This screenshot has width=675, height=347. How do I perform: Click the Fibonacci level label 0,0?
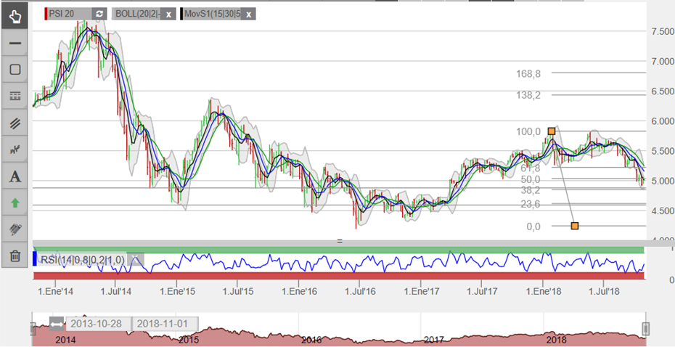pos(533,226)
